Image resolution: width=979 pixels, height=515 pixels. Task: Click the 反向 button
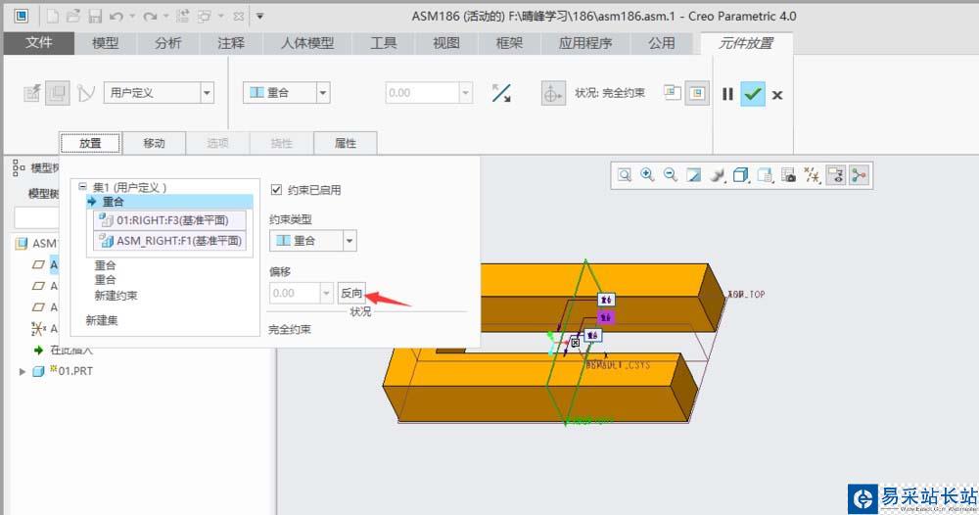click(x=350, y=293)
